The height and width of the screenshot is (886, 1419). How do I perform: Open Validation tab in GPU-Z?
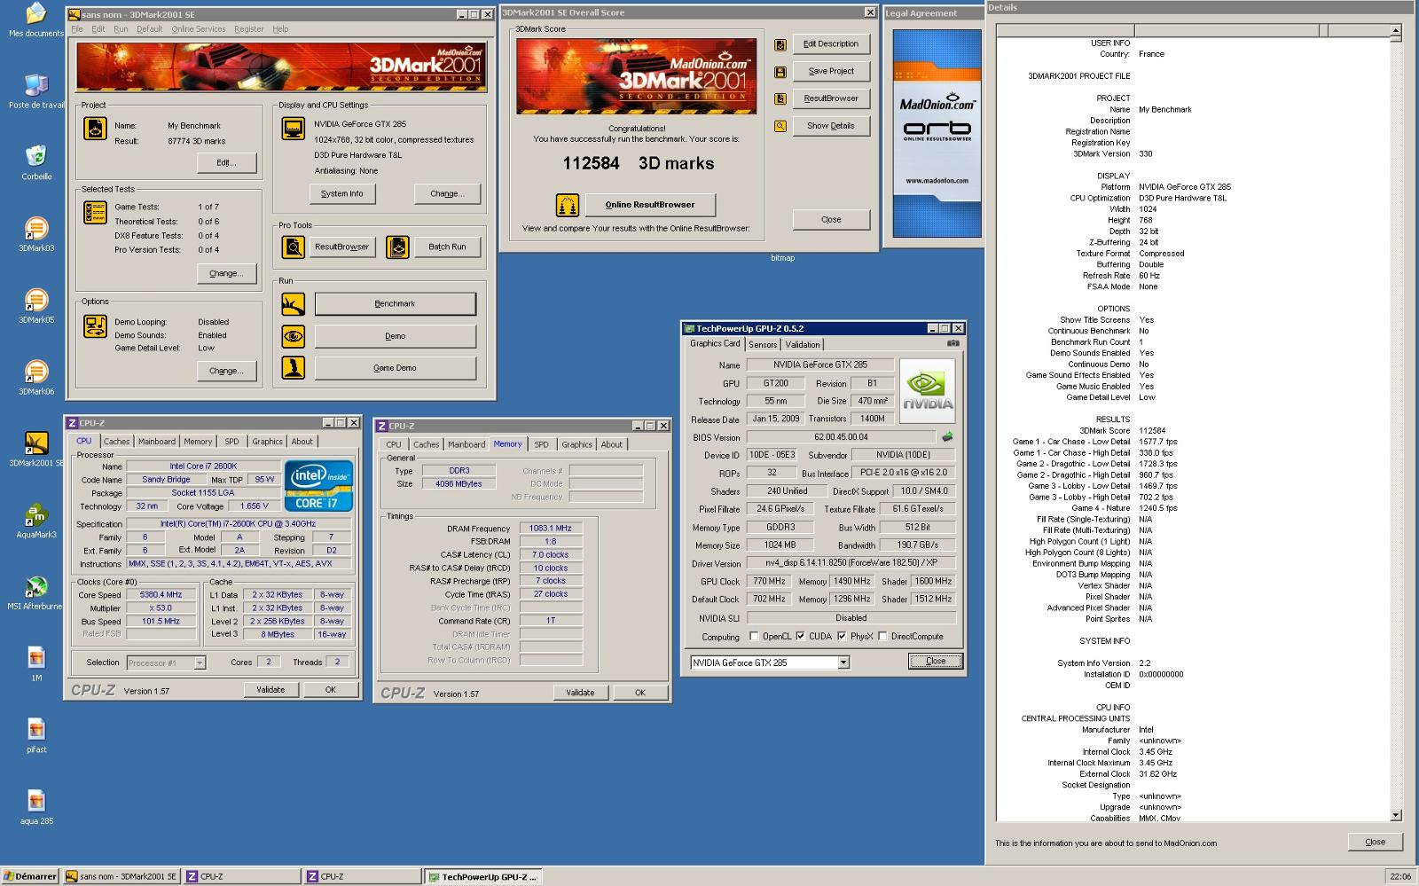(x=803, y=345)
